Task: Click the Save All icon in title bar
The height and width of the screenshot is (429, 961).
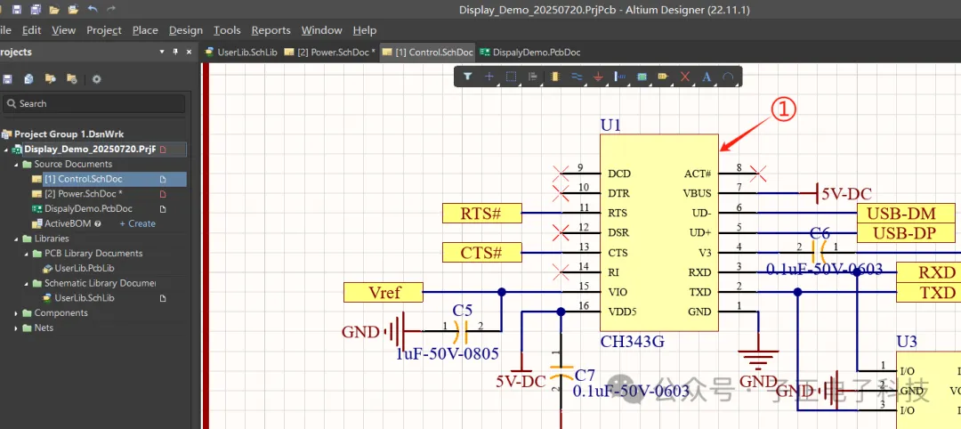Action: click(x=36, y=9)
